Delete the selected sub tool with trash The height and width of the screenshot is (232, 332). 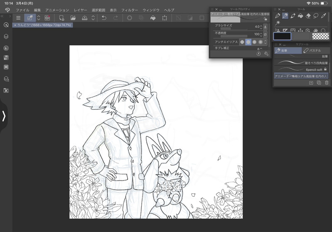tap(327, 83)
